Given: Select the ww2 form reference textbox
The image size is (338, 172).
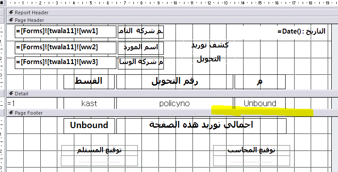Looking at the screenshot, I should pos(65,47).
